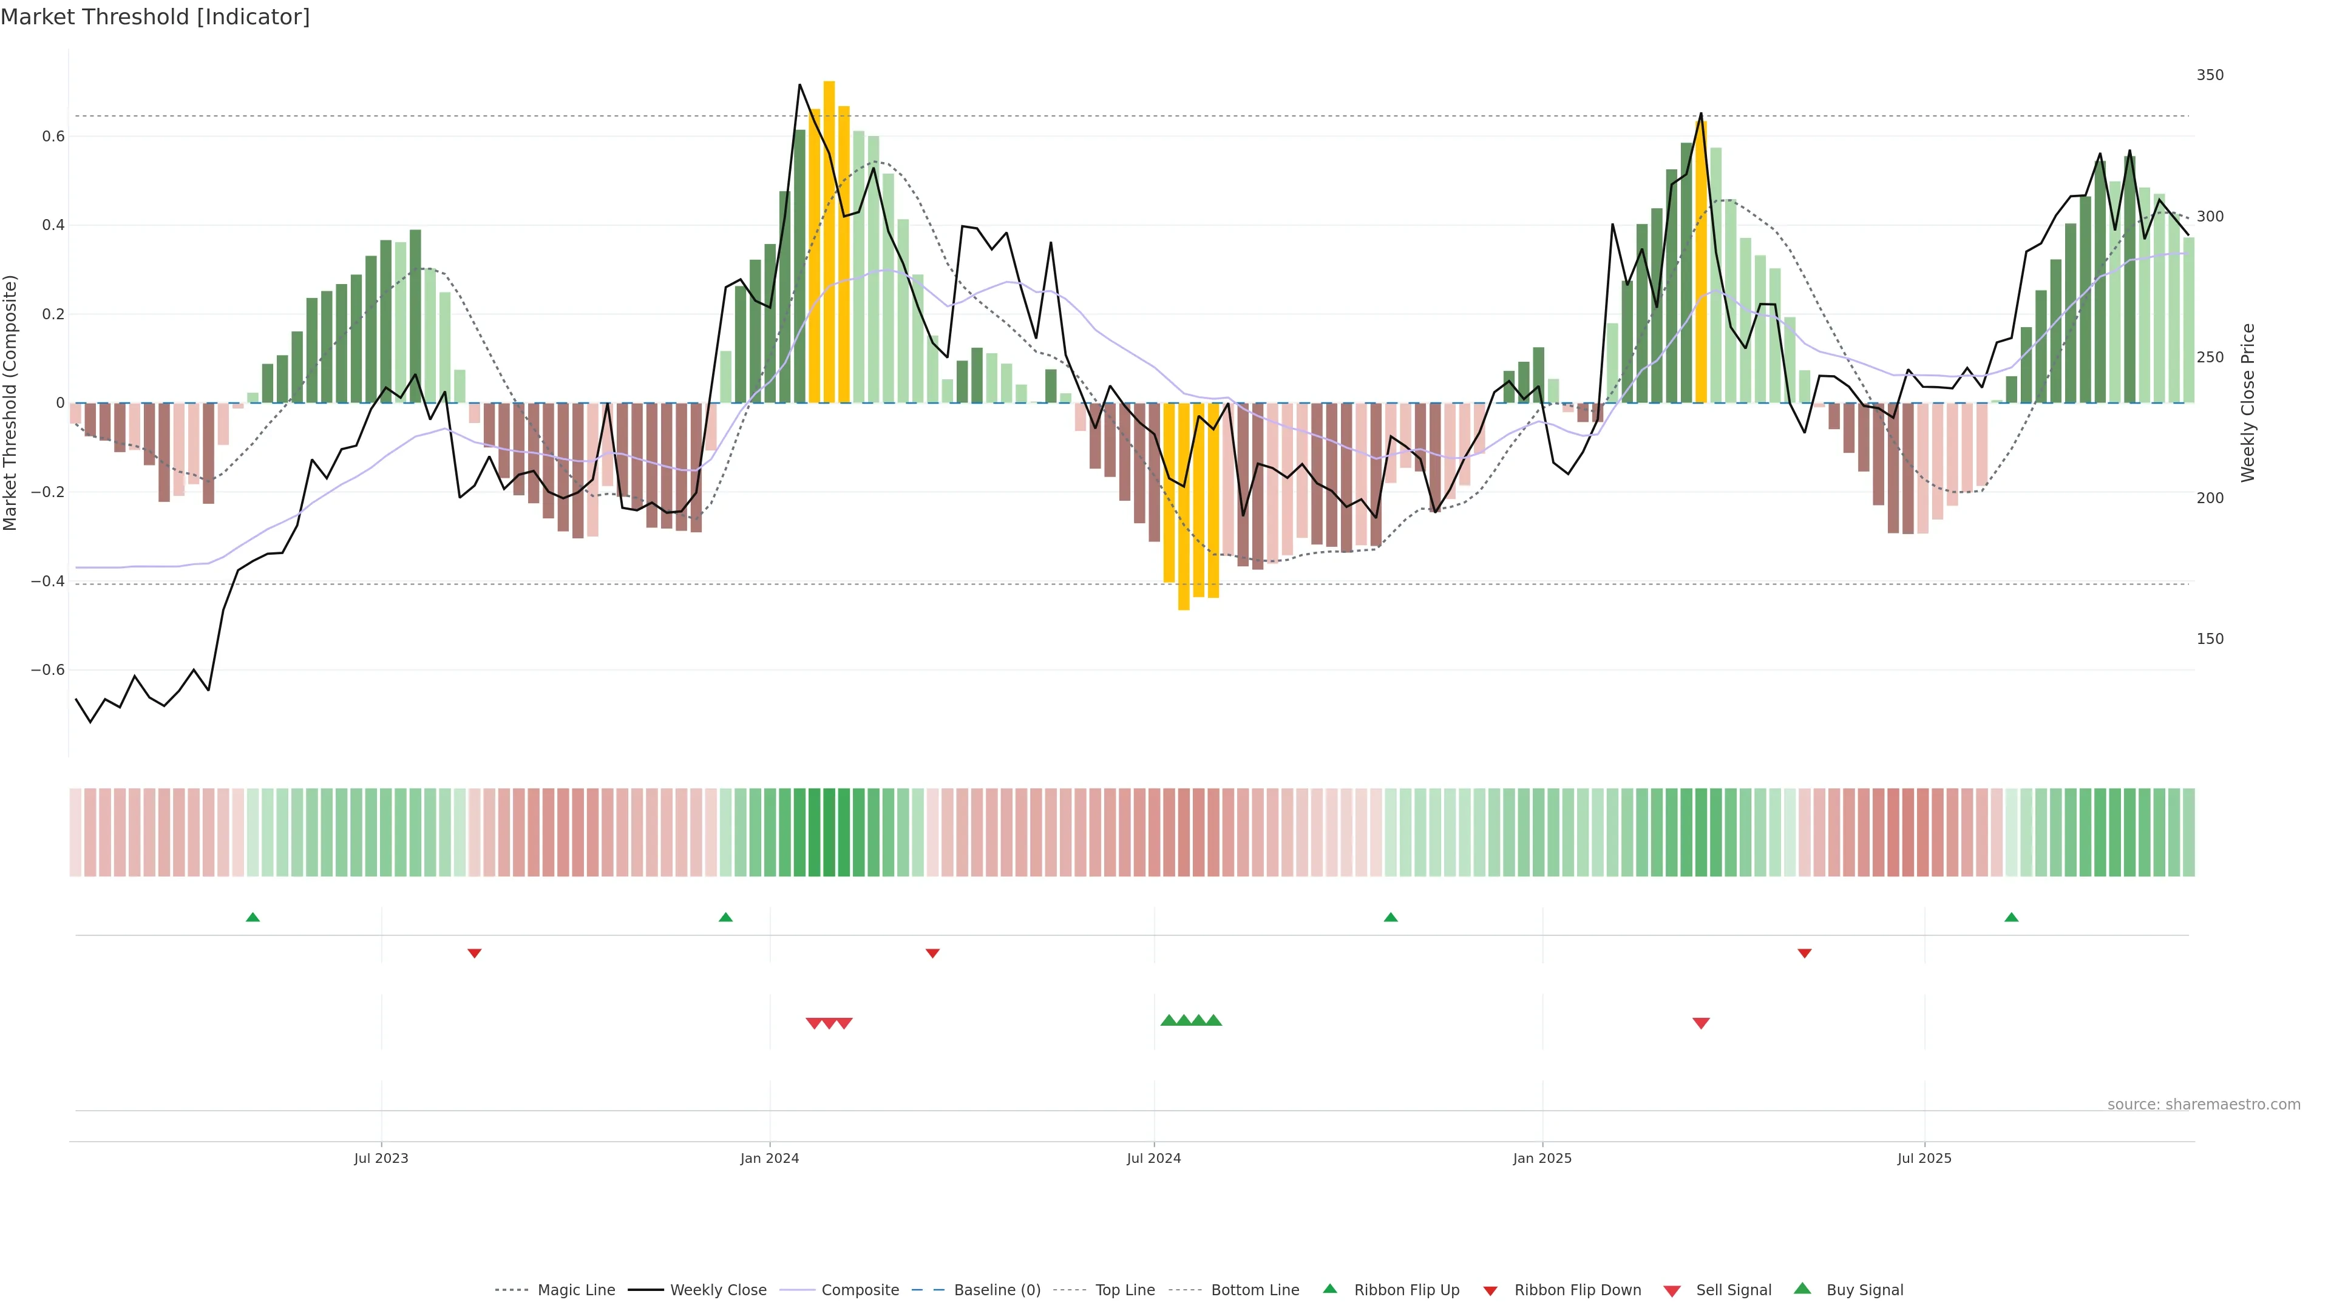Click the red Ribbon Flip Down marker after Jul 2023

coord(474,953)
